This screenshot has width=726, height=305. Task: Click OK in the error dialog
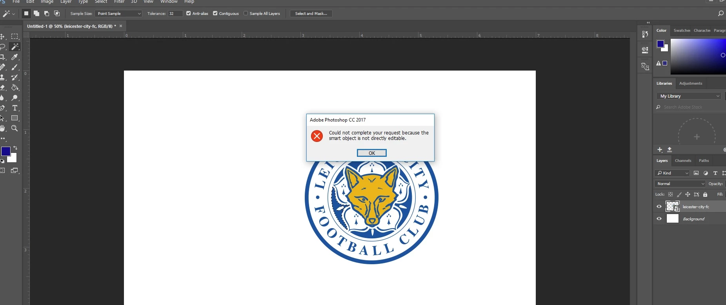pos(372,153)
